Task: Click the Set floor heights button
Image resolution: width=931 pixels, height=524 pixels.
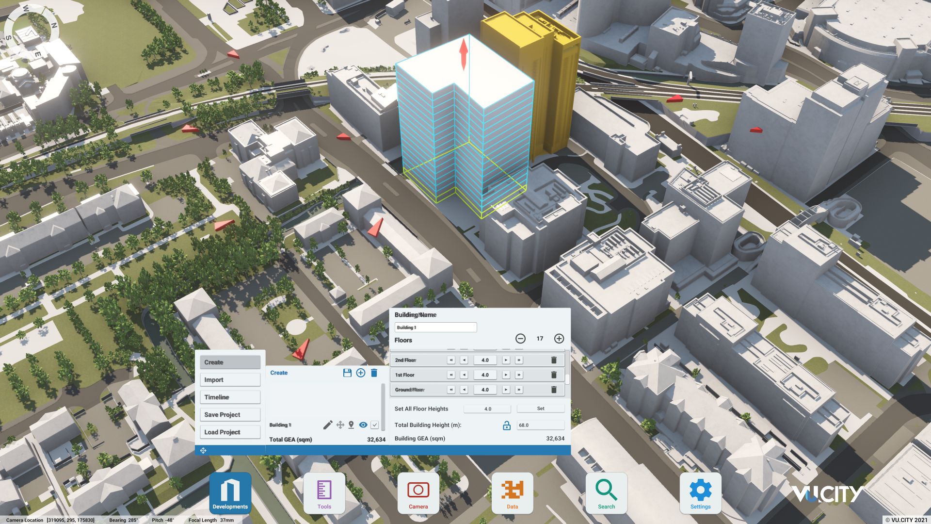Action: click(x=540, y=409)
